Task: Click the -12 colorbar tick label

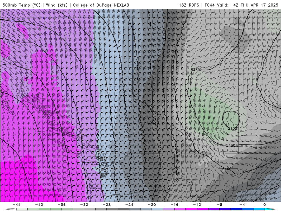Action: point(197,205)
